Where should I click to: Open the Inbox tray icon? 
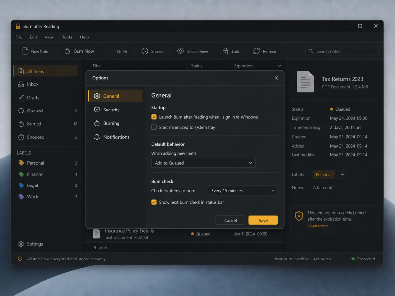pyautogui.click(x=21, y=84)
